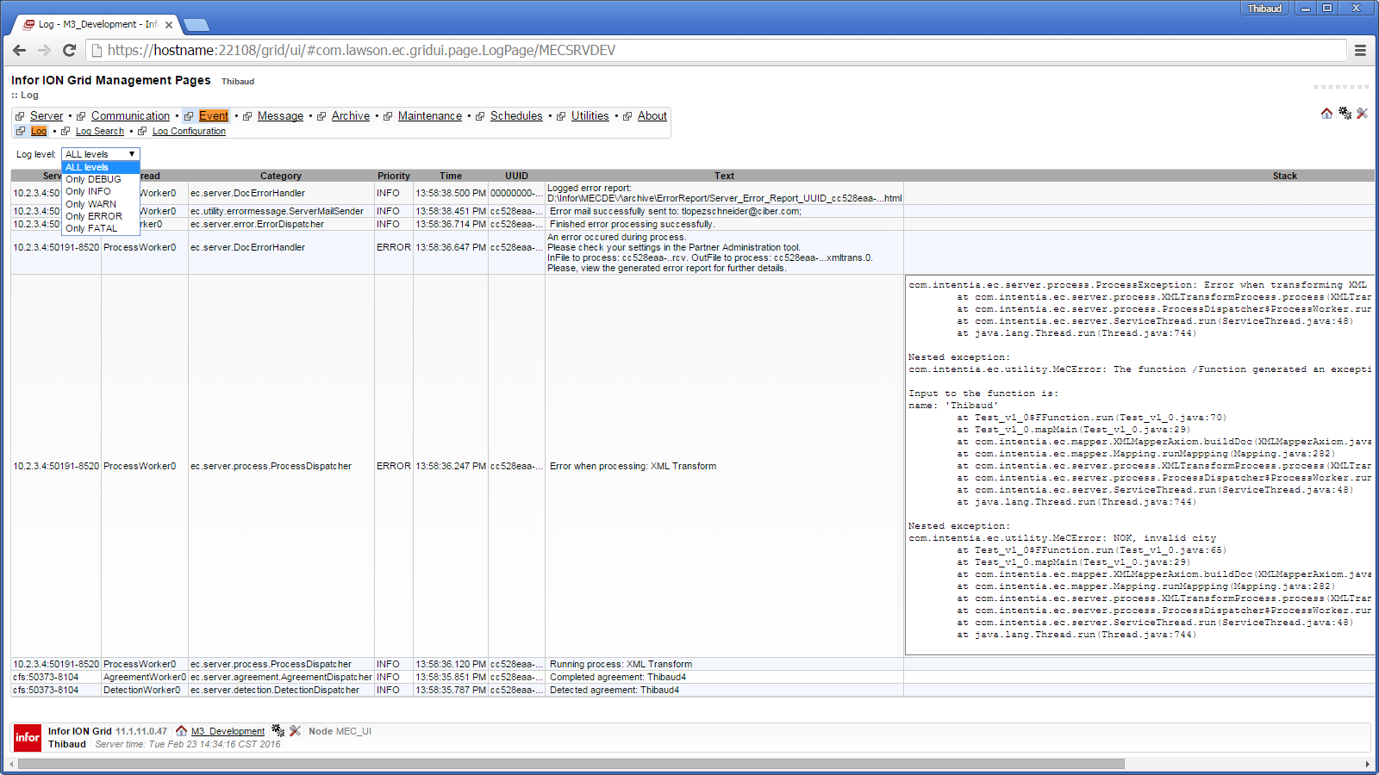Go to the Archive menu page
Image resolution: width=1379 pixels, height=775 pixels.
pyautogui.click(x=350, y=116)
